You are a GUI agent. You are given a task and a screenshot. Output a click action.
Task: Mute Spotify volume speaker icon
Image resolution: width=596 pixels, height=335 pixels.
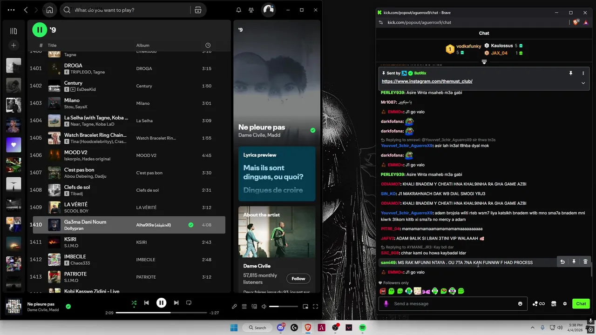click(264, 307)
